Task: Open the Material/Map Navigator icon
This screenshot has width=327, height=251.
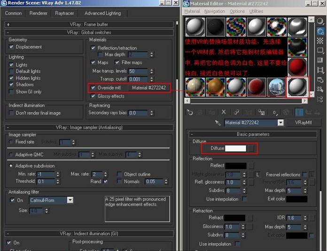Action: 320,99
